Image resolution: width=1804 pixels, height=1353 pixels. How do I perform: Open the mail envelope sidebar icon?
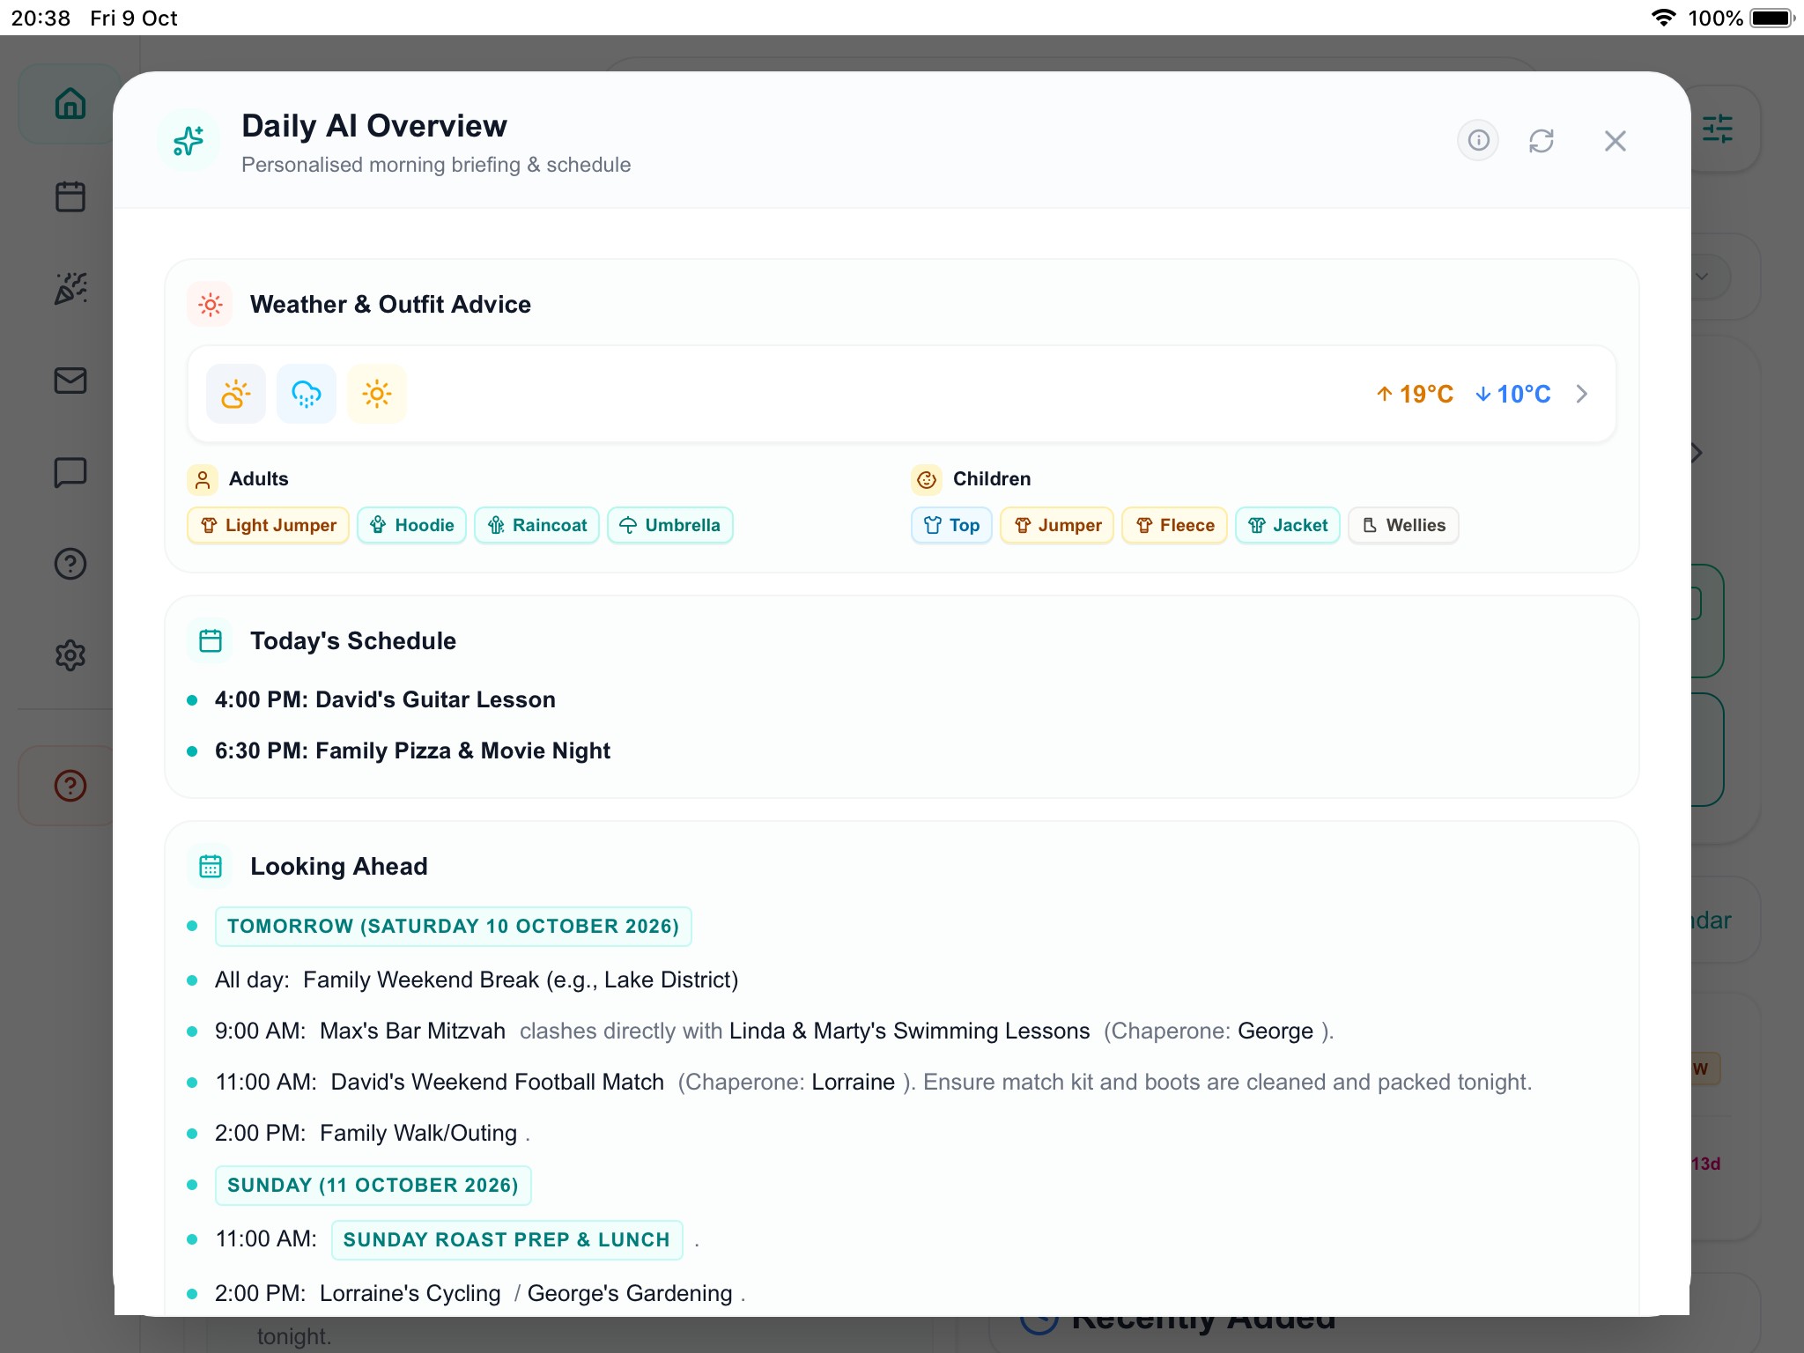tap(70, 381)
